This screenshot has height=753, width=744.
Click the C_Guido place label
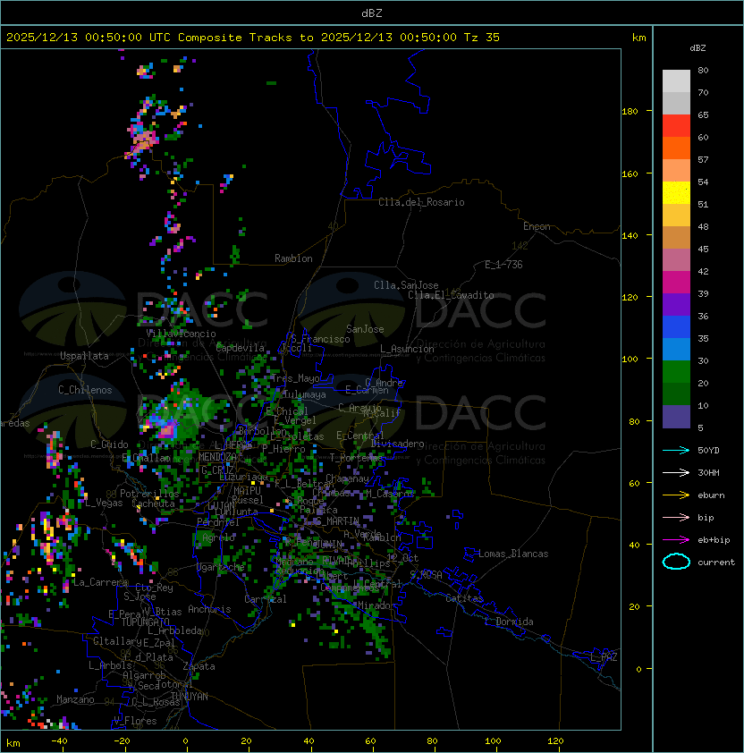click(x=109, y=444)
